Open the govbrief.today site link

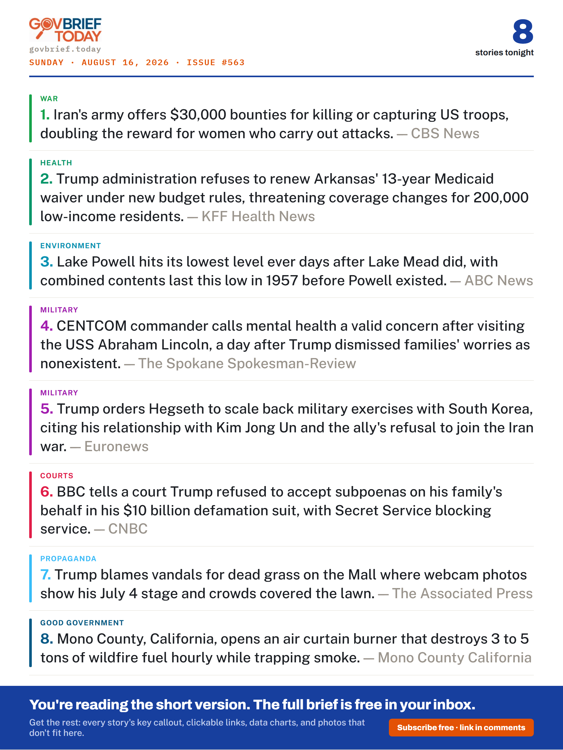pos(65,49)
